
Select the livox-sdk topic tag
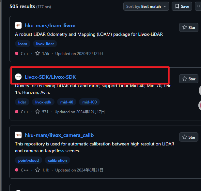(x=43, y=102)
